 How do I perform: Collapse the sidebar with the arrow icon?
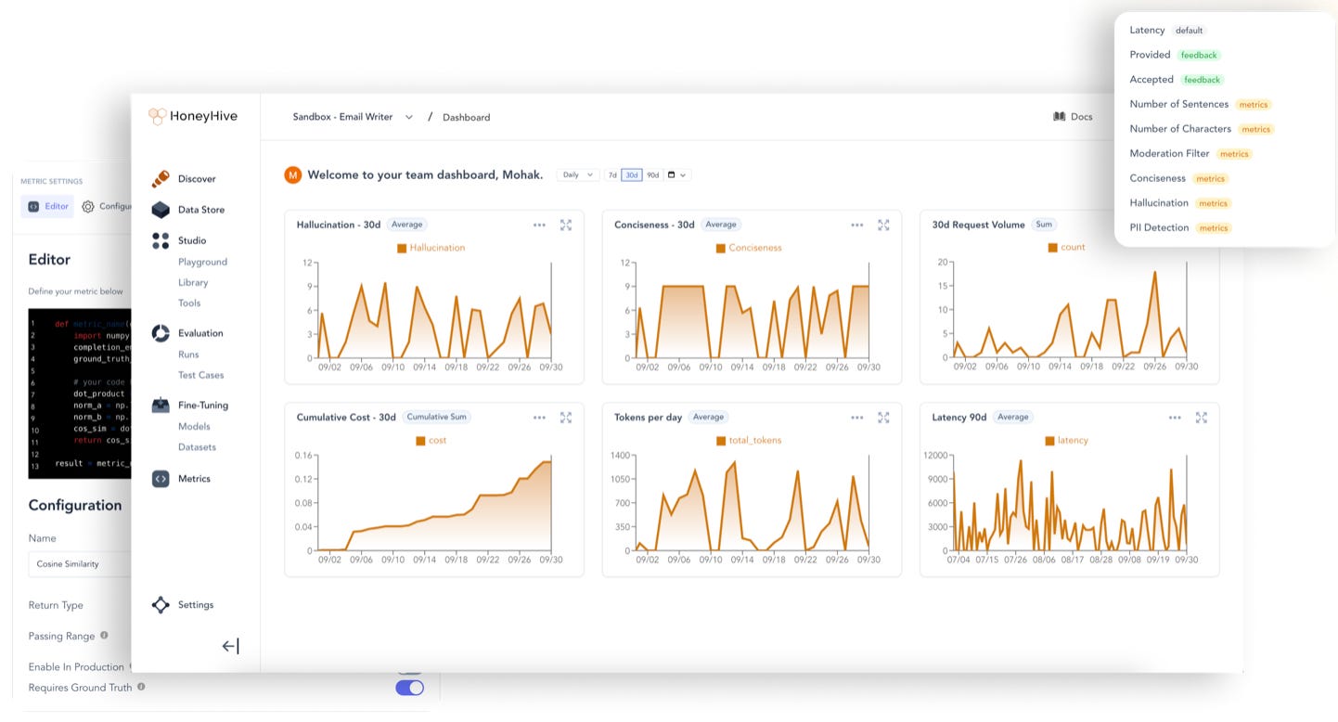pyautogui.click(x=230, y=646)
